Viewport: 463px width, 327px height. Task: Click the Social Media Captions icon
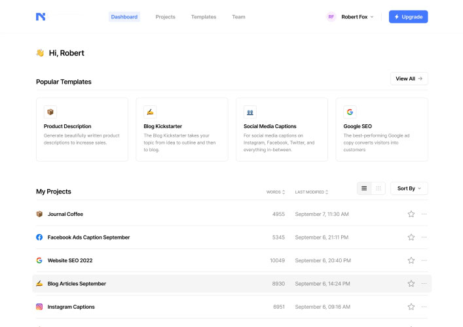250,112
